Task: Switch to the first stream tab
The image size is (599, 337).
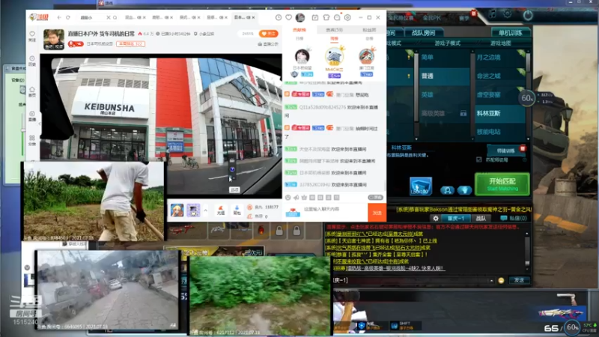Action: [136, 17]
